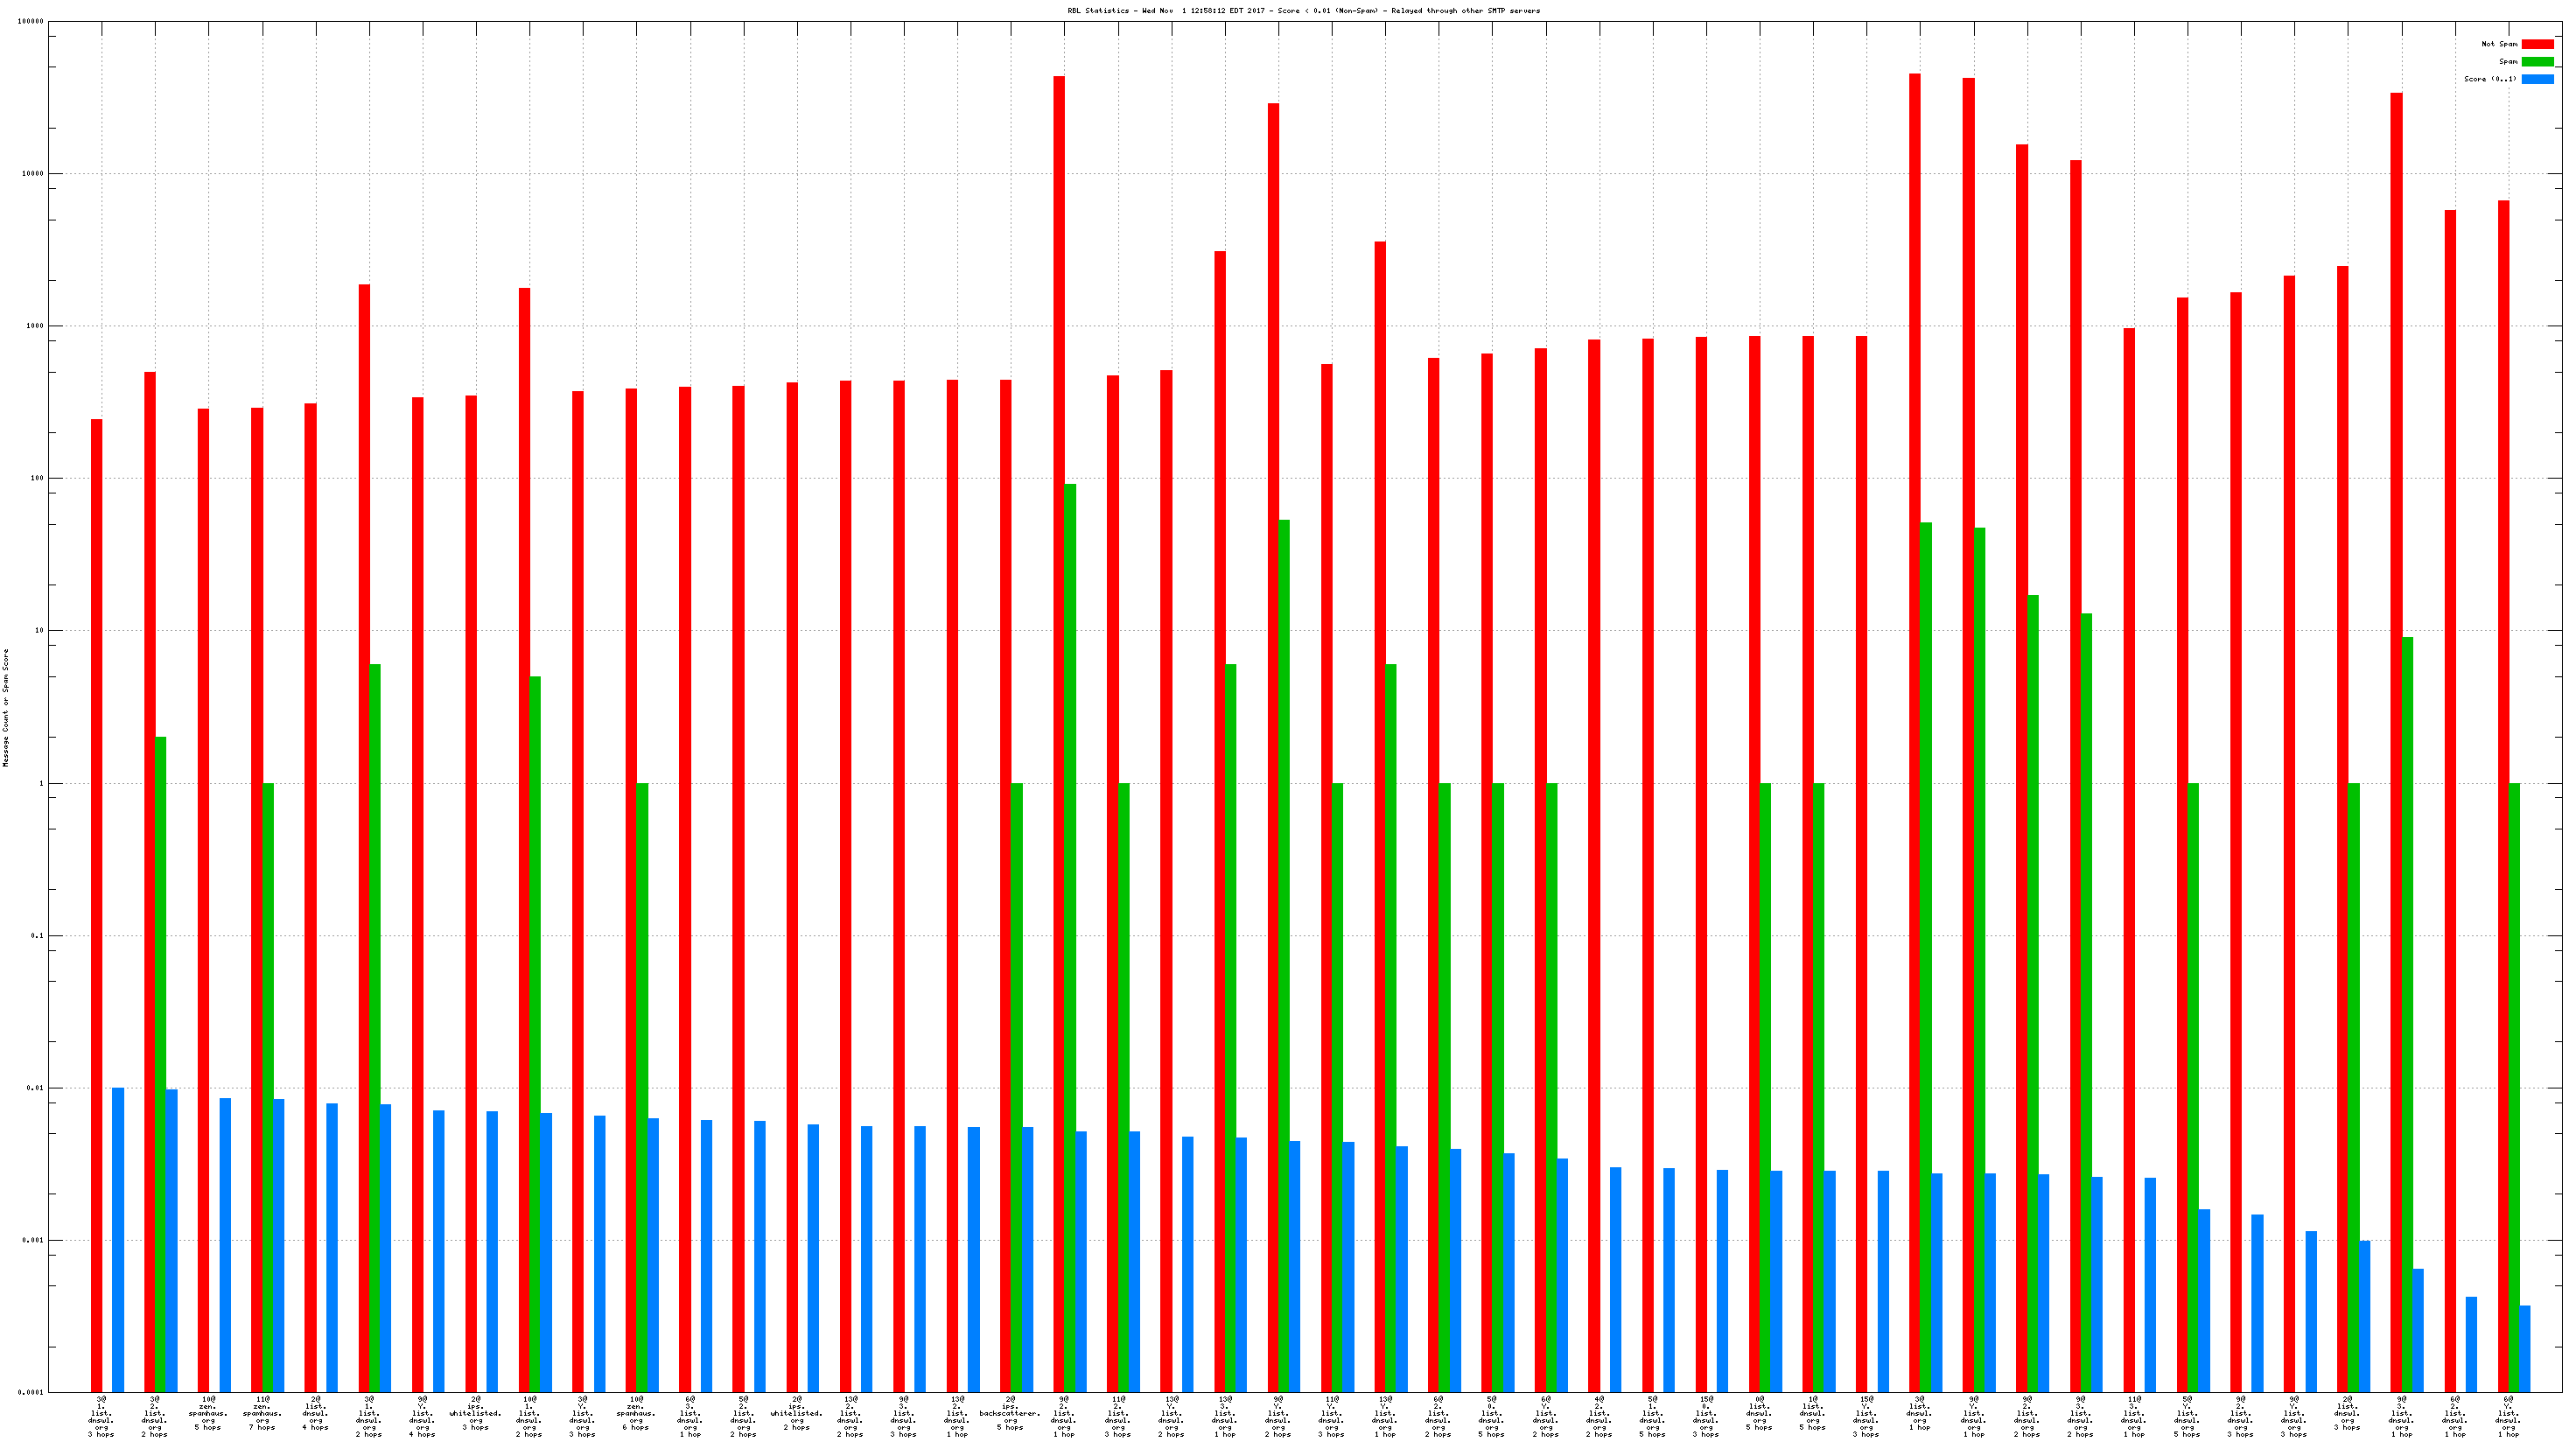The image size is (2576, 1449).
Task: Click the RBL Statistics chart title
Action: [x=1303, y=11]
